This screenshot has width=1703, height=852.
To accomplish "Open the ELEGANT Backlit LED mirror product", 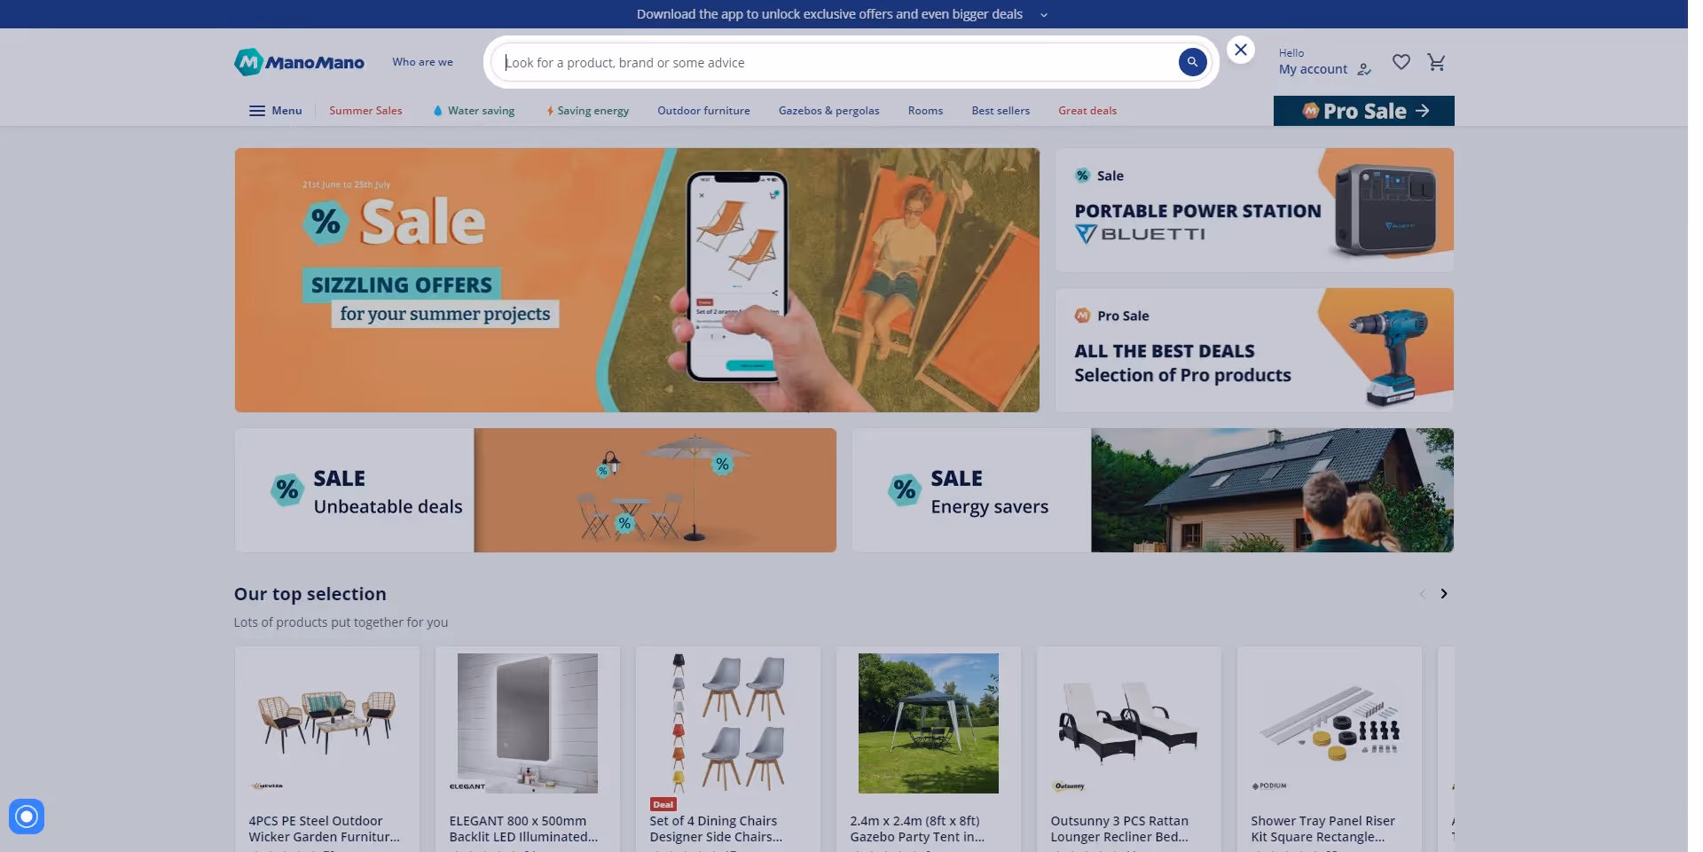I will tap(523, 829).
